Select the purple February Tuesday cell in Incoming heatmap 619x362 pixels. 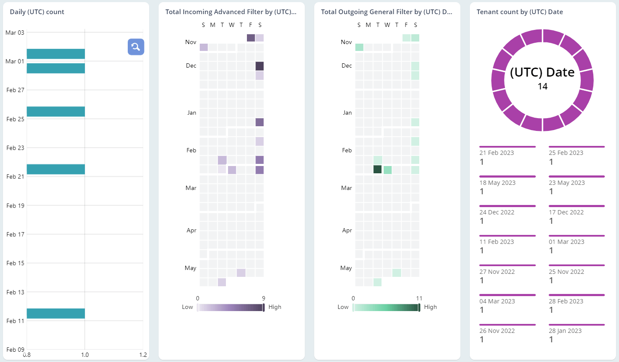tap(222, 160)
